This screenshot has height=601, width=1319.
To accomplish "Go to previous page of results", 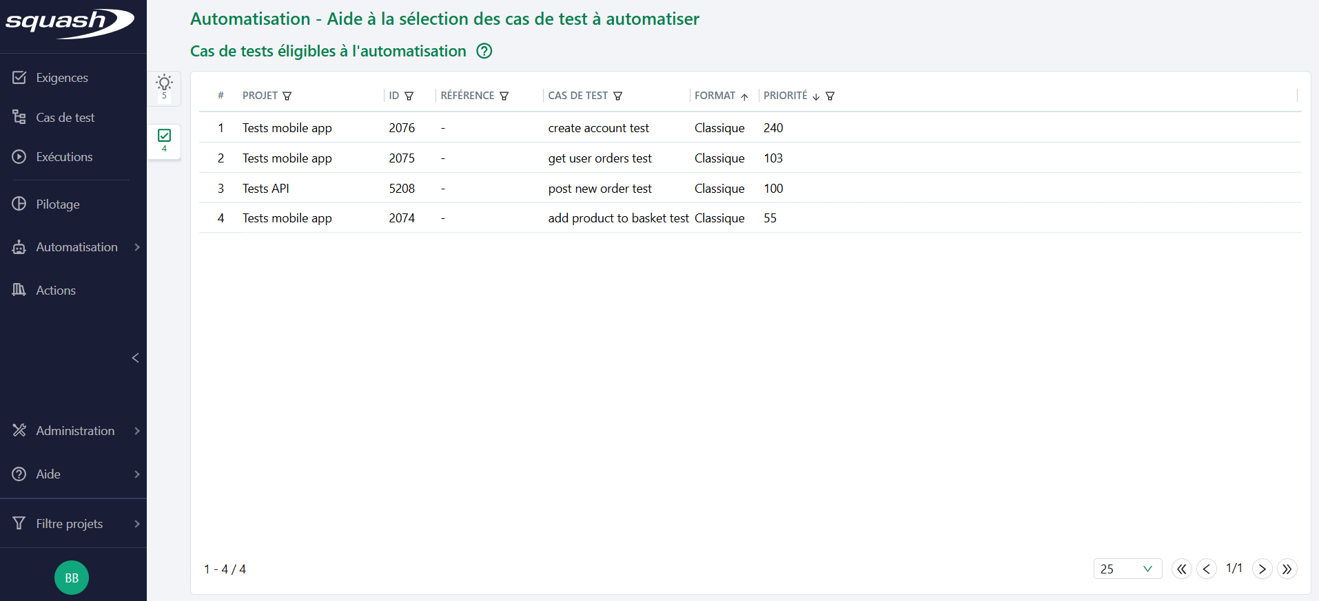I will click(1207, 569).
